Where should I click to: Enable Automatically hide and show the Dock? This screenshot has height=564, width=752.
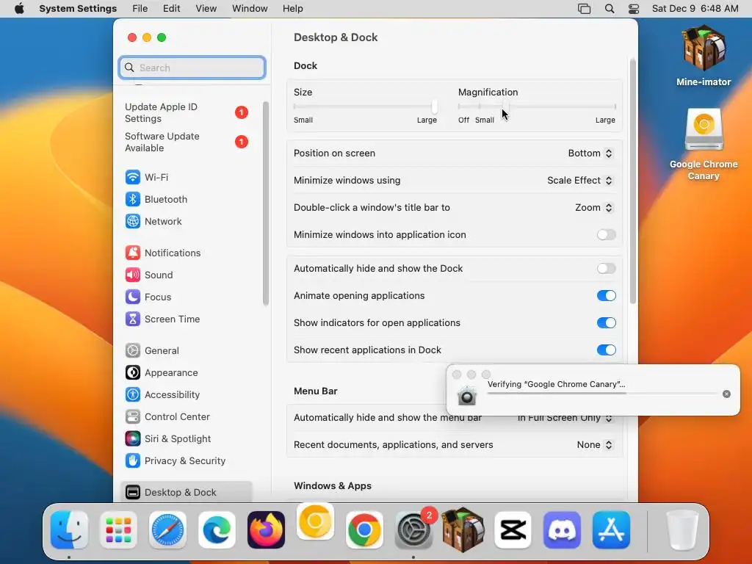(606, 269)
